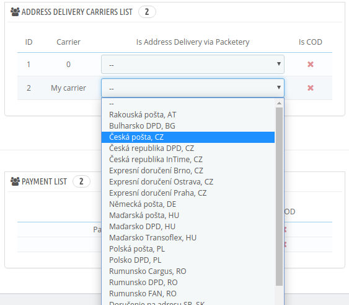This screenshot has height=305, width=349.
Task: Choose the blank -- option in list
Action: pyautogui.click(x=188, y=104)
